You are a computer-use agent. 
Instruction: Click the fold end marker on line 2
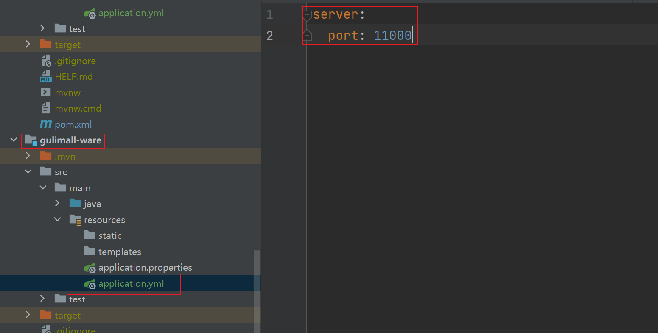click(x=307, y=35)
